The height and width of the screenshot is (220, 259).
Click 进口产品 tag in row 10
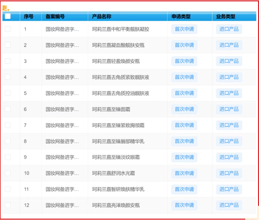[229, 173]
